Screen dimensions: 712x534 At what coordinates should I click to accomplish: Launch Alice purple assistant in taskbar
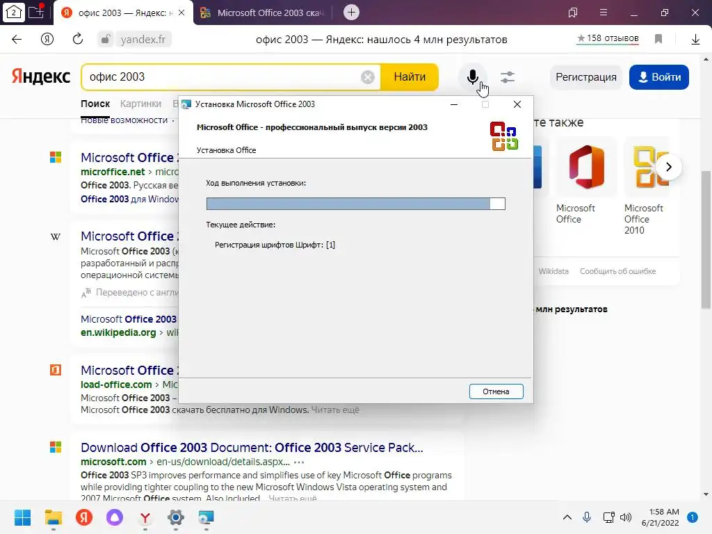[115, 517]
